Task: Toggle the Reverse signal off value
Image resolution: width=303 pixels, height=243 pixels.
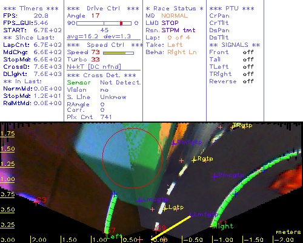Action: (x=248, y=81)
